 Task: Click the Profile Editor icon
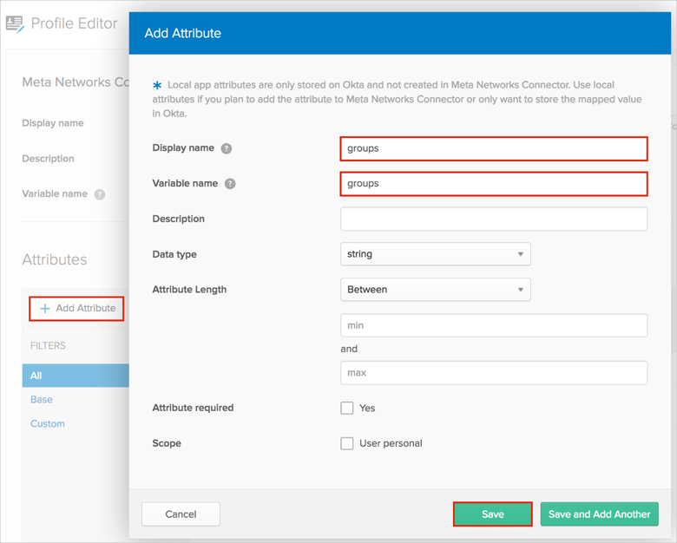[15, 23]
